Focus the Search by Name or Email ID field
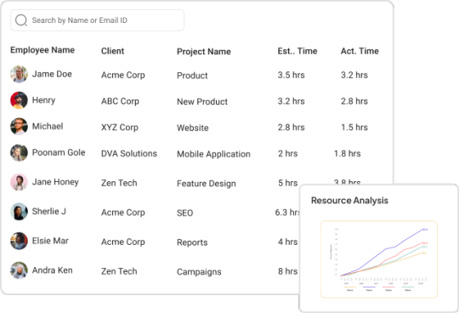 coord(97,20)
